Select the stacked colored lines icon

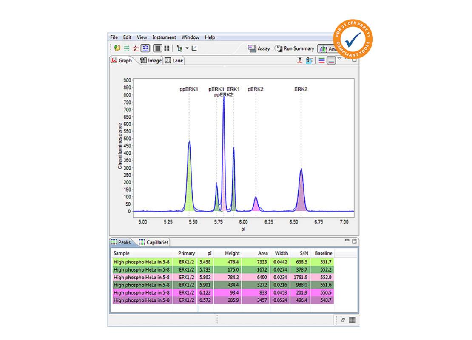point(322,60)
